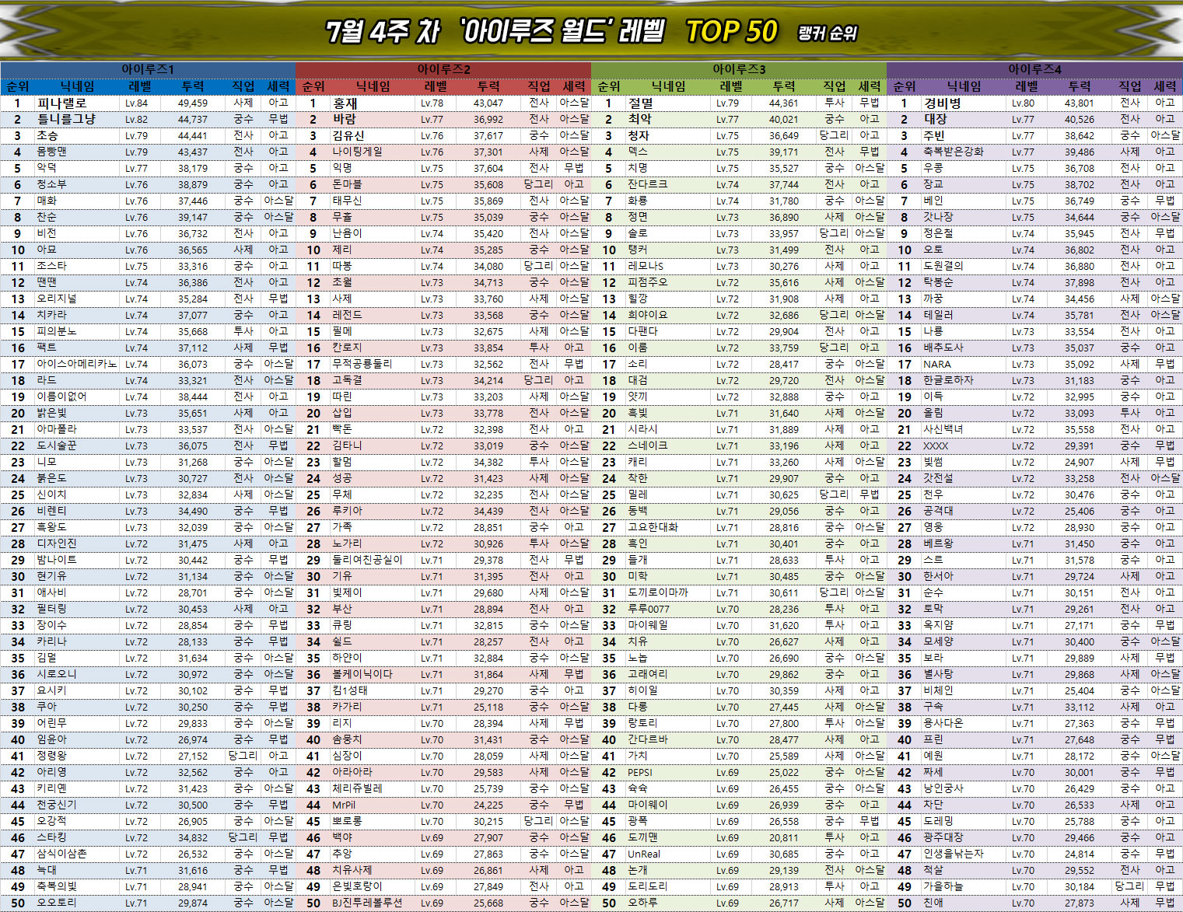
Task: Click the '랭커 순위' subtitle text
Action: (828, 33)
